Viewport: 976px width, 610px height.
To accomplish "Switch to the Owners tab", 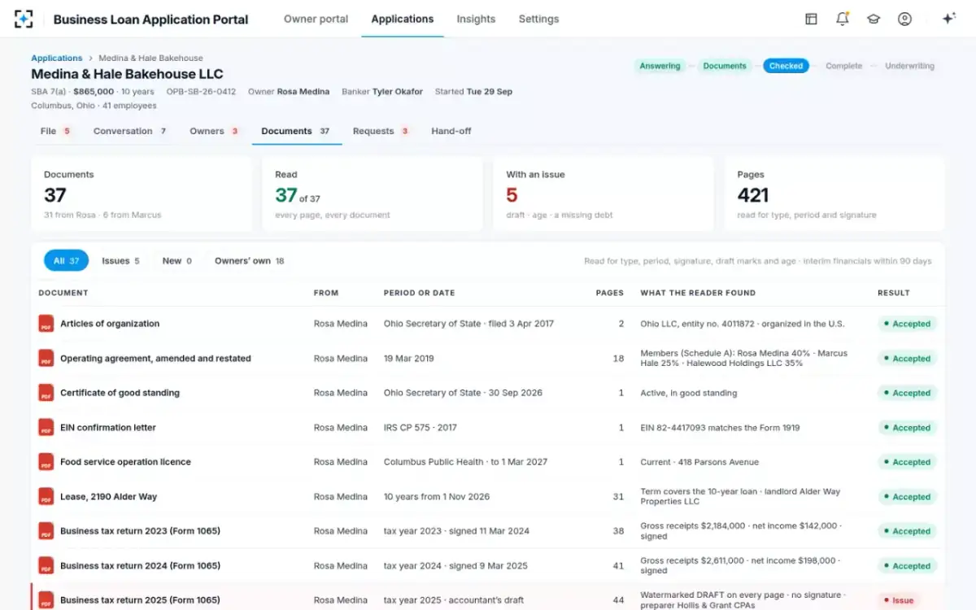I will pyautogui.click(x=214, y=131).
